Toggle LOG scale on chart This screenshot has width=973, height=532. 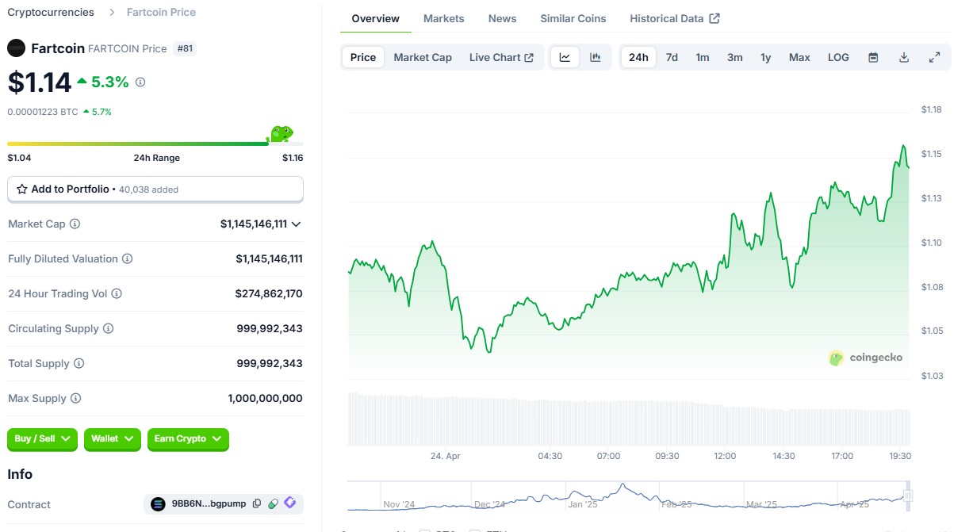[x=838, y=57]
